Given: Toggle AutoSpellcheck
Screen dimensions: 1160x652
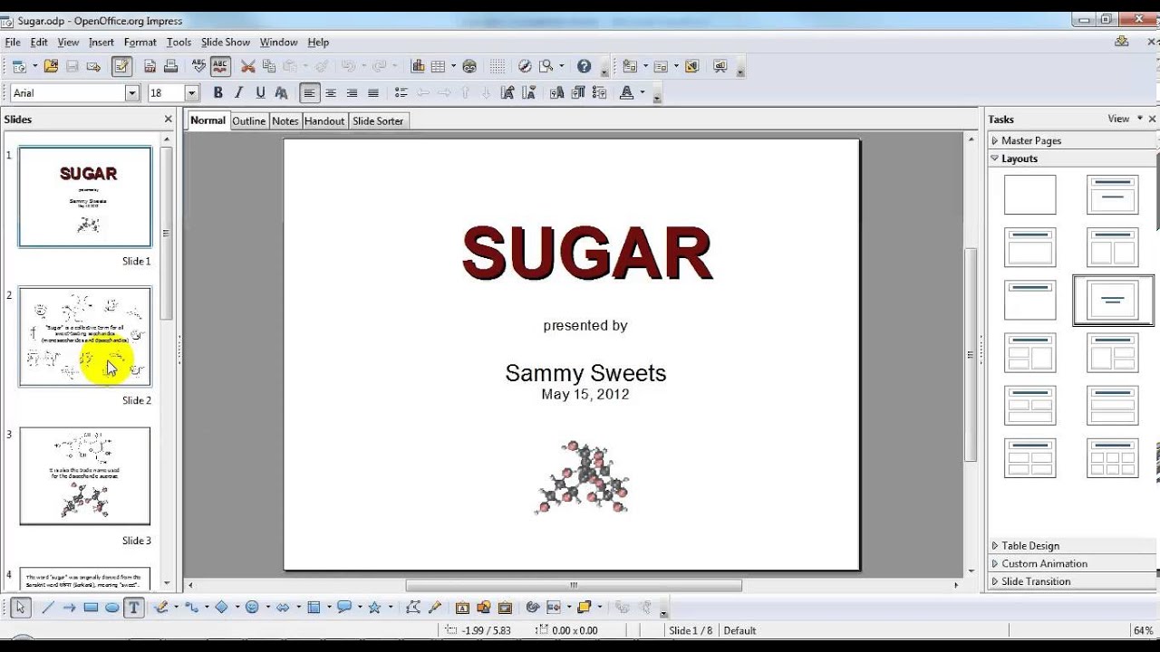Looking at the screenshot, I should [x=220, y=66].
